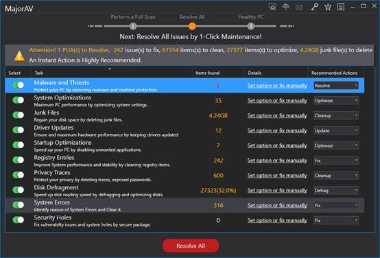
Task: Disable Security Holes switch
Action: coord(19,220)
